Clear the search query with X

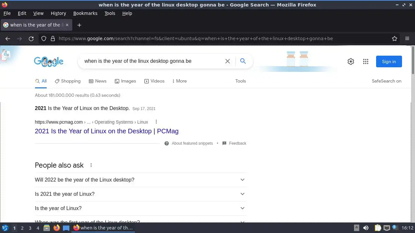click(228, 61)
